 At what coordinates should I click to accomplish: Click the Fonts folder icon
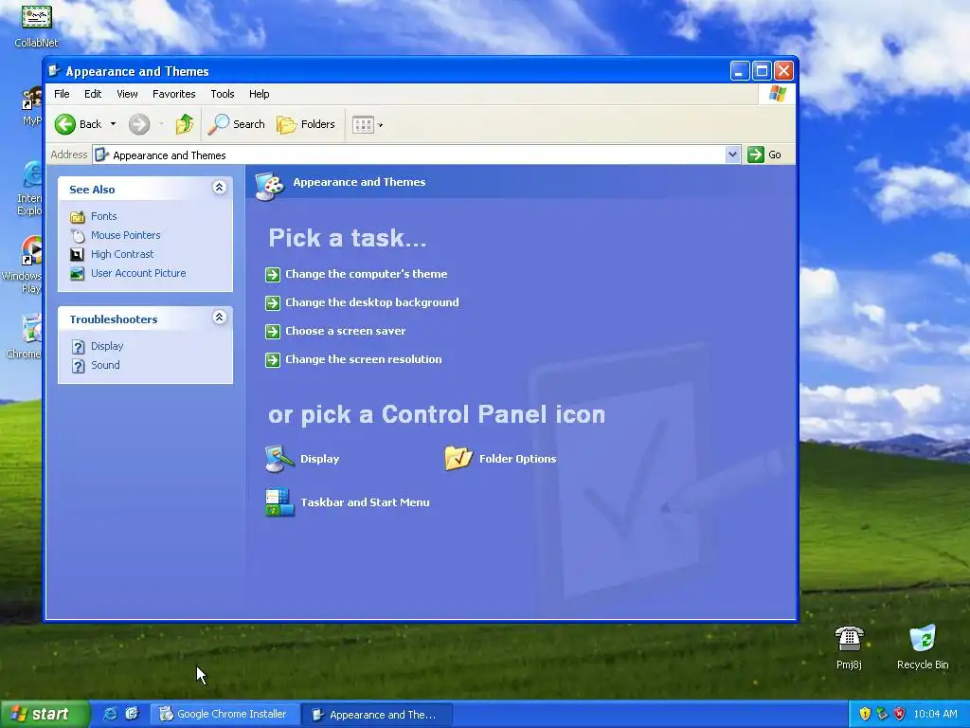coord(78,217)
